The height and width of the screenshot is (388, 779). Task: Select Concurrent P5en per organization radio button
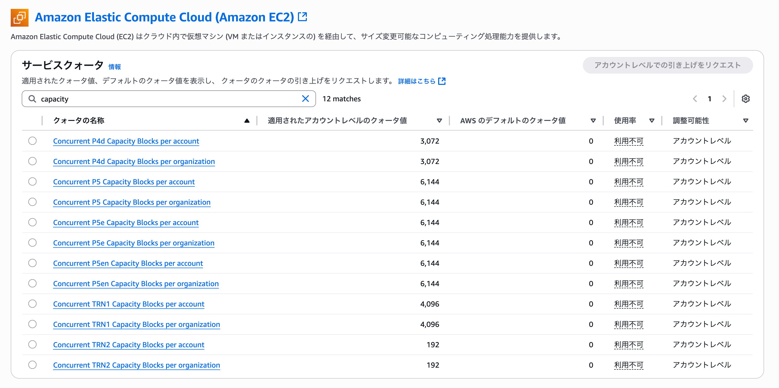tap(32, 284)
